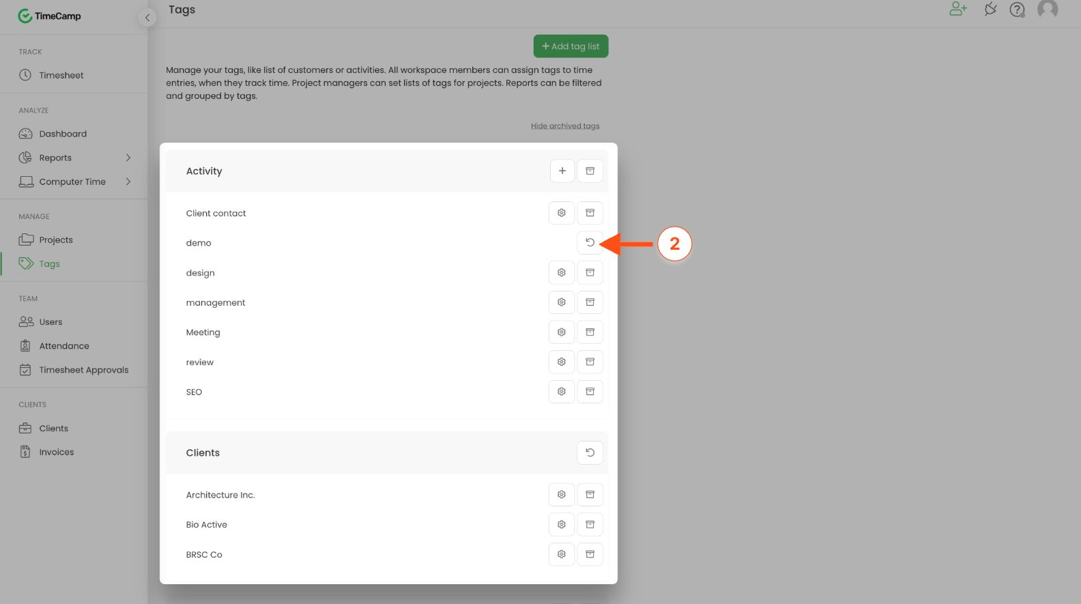
Task: Open the integrations plug icon
Action: 990,9
